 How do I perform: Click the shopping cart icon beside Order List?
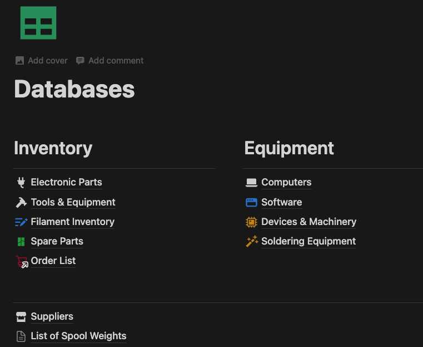[22, 261]
